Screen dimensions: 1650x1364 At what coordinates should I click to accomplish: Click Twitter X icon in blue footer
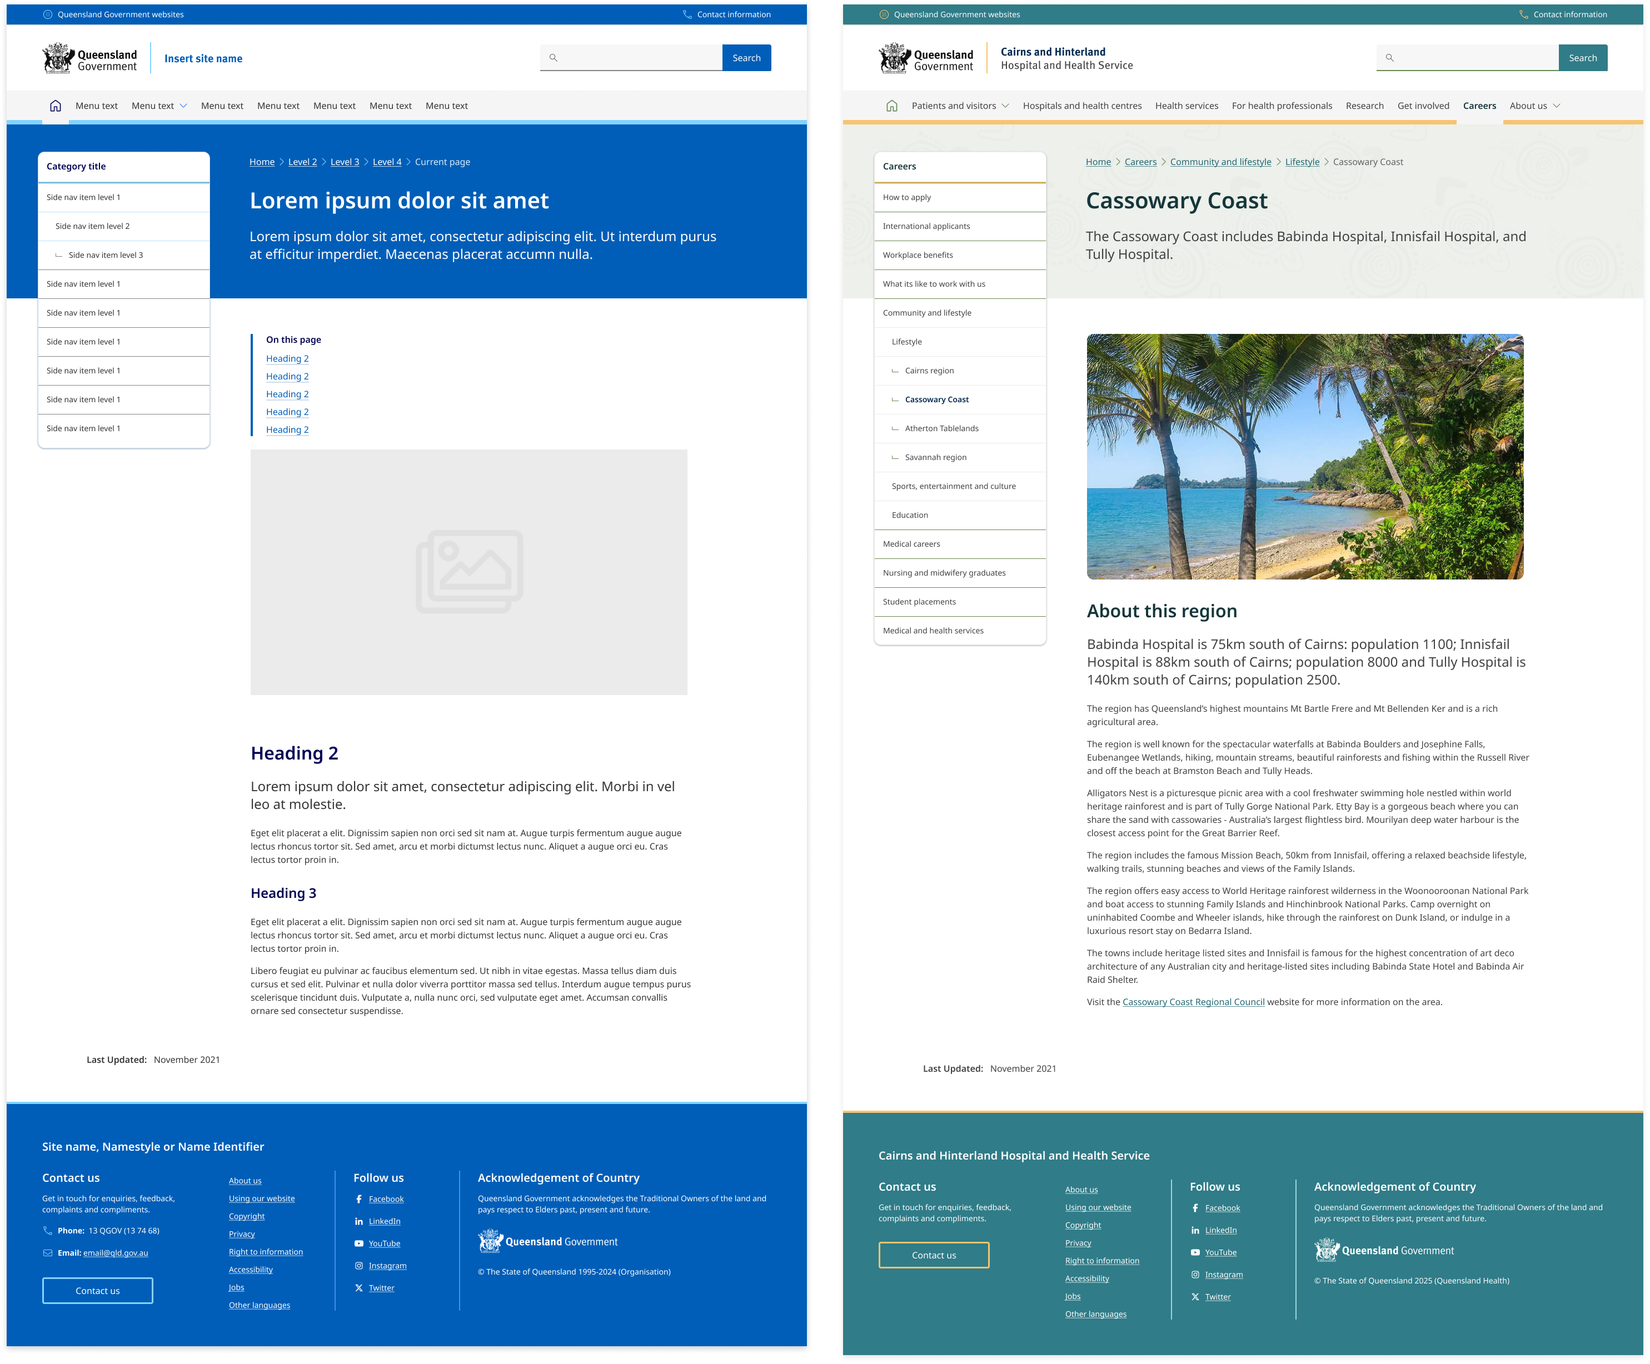pyautogui.click(x=359, y=1288)
